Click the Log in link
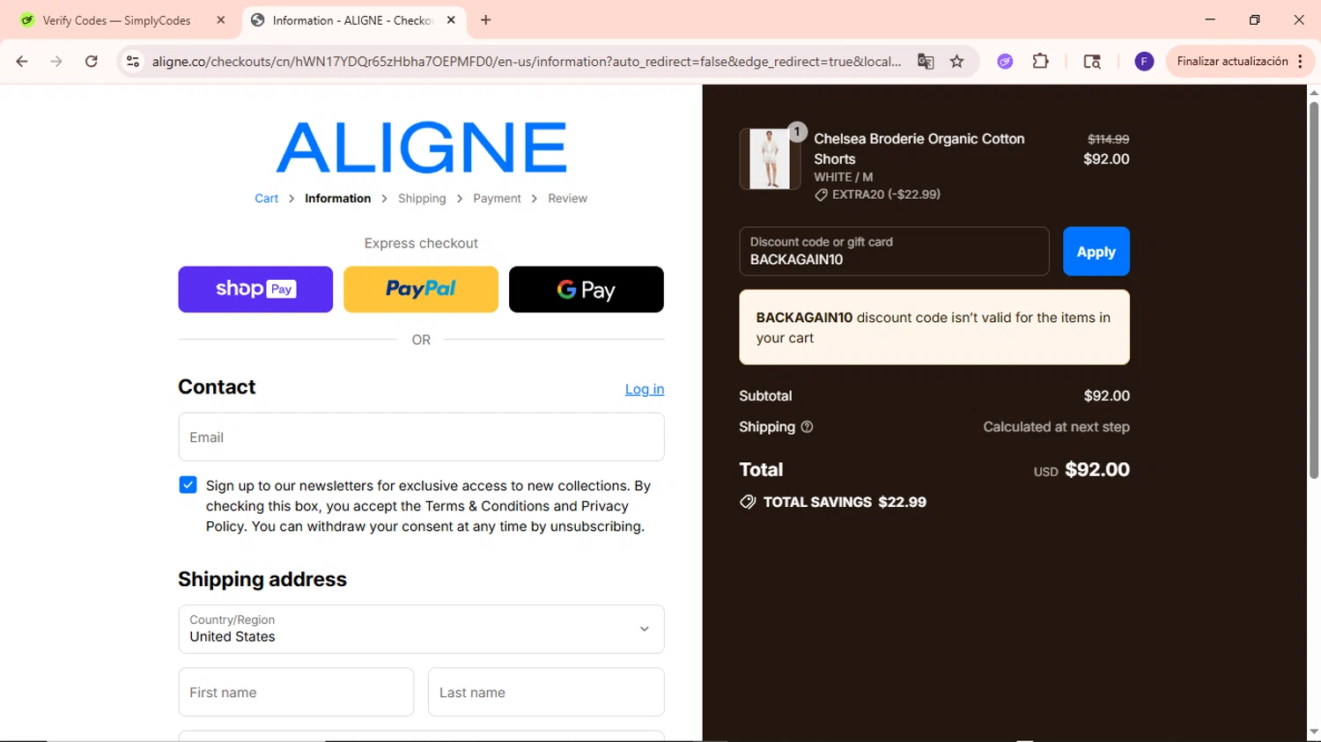This screenshot has width=1321, height=742. 645,389
